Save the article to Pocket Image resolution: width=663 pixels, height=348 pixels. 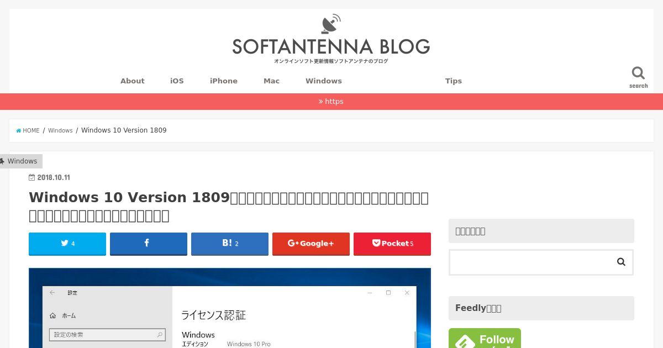click(x=392, y=244)
